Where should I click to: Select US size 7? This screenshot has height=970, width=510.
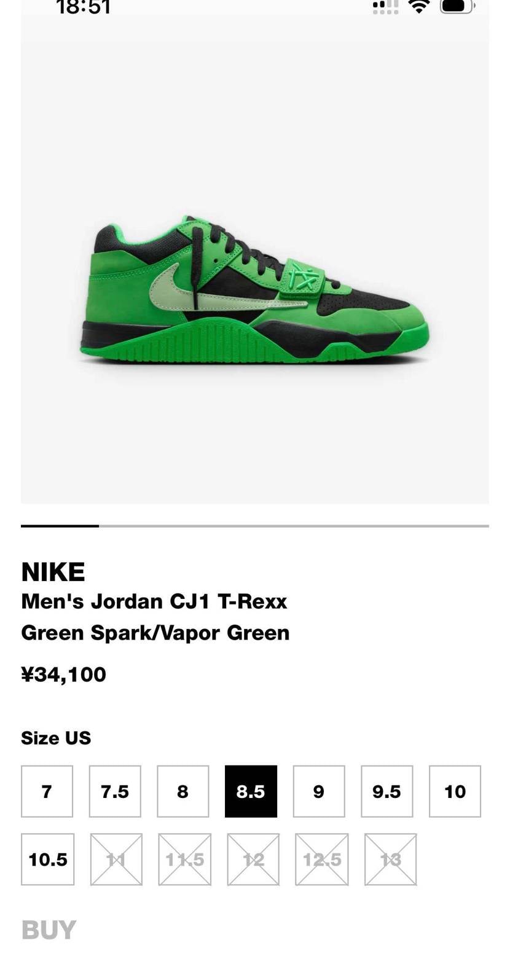(47, 791)
